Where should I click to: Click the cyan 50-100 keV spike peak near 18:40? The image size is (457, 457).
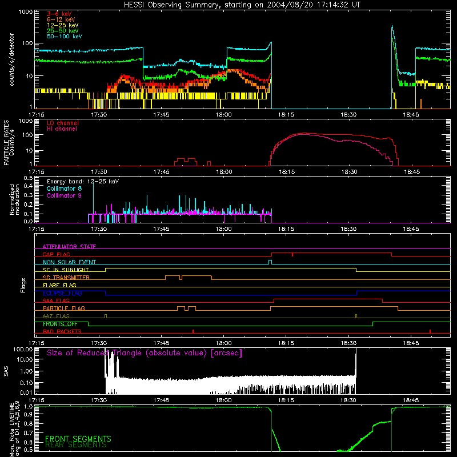tap(392, 26)
